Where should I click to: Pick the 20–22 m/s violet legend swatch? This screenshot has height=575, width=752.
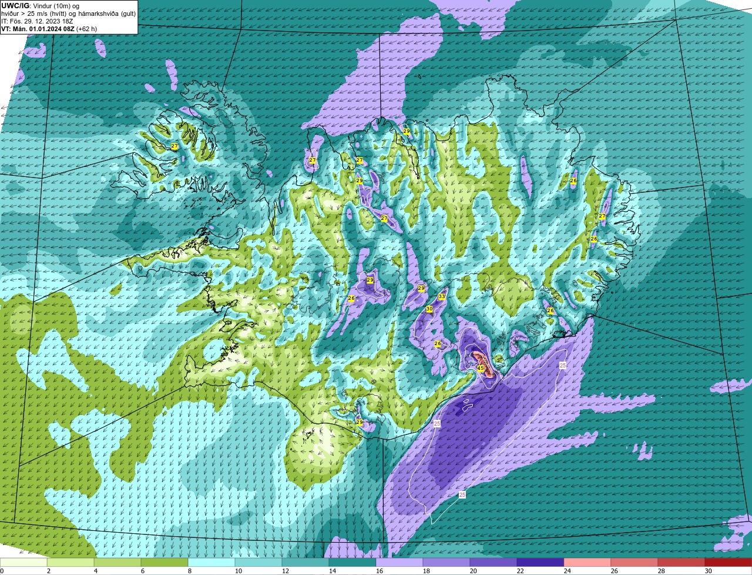point(493,562)
